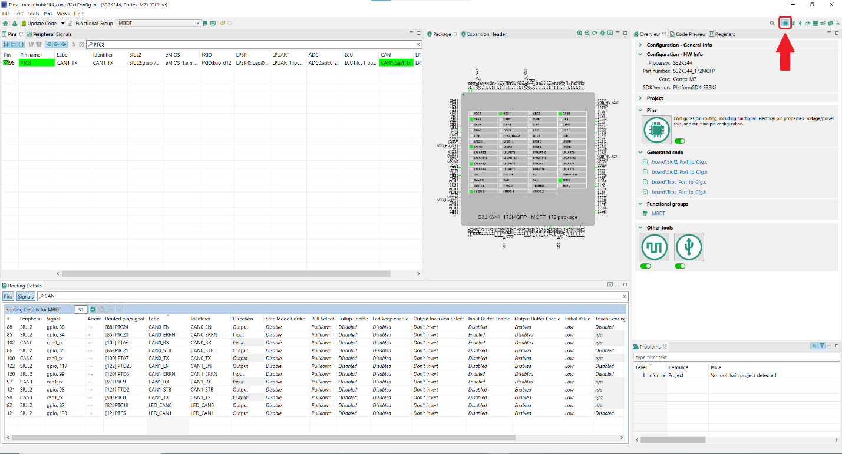842x454 pixels.
Task: Click the search magnifier in top-right toolbar
Action: pyautogui.click(x=772, y=24)
